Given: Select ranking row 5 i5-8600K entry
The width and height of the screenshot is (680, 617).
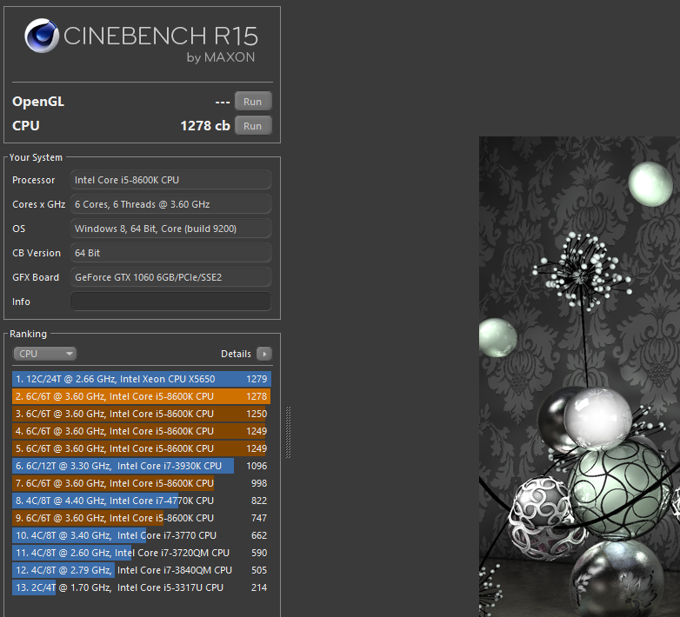Looking at the screenshot, I should 142,448.
